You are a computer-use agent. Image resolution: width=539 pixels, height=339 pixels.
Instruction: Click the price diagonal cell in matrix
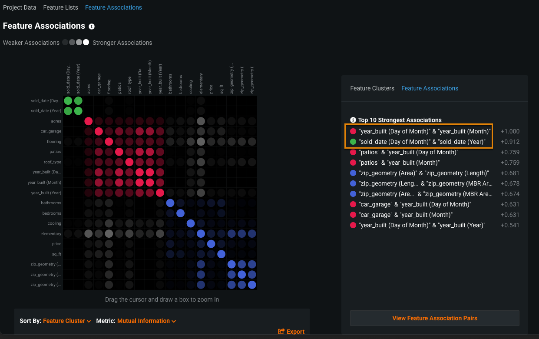tap(211, 244)
